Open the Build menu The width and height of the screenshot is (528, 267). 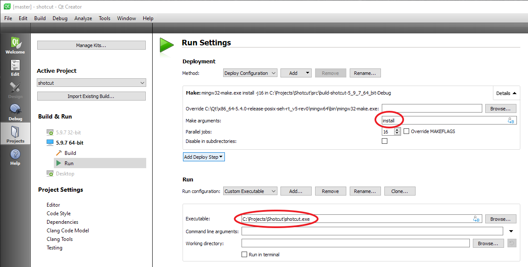click(40, 18)
